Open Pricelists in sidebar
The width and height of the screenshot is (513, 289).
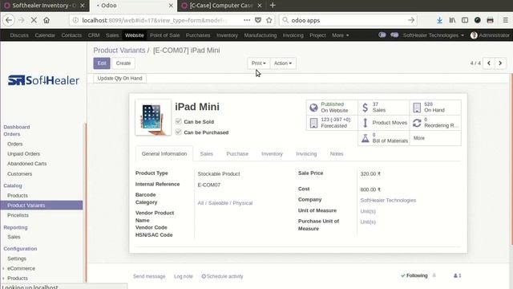point(18,215)
